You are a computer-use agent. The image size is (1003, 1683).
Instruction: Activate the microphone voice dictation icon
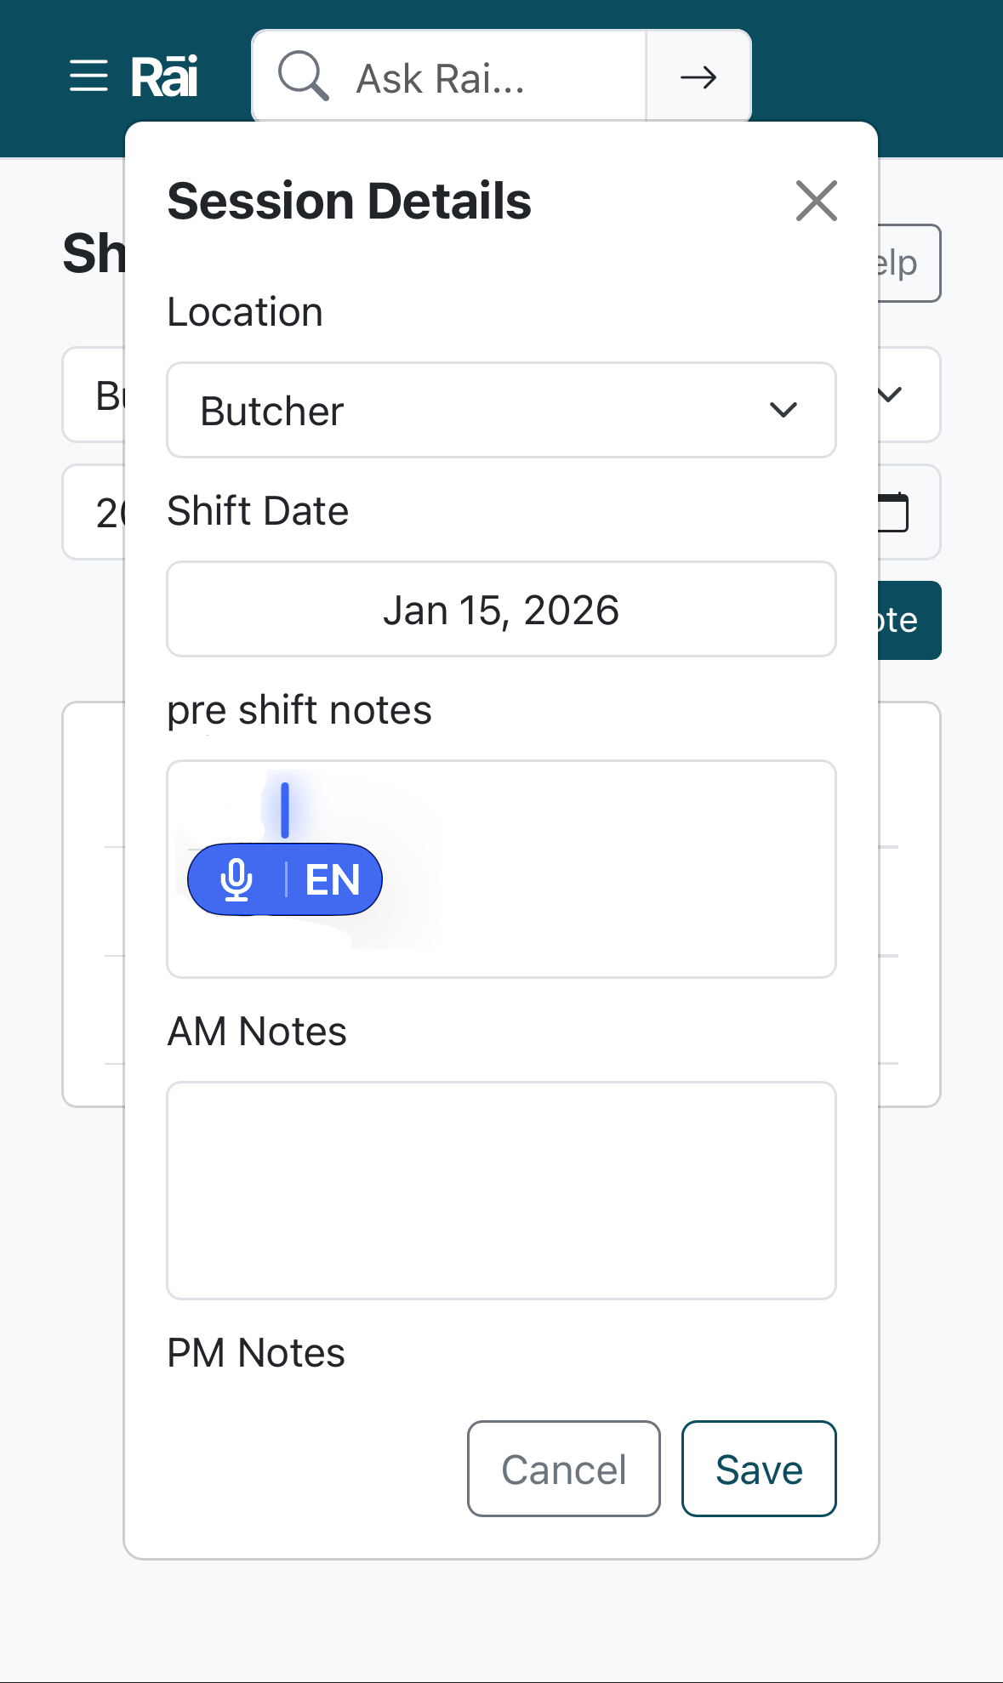(x=237, y=878)
